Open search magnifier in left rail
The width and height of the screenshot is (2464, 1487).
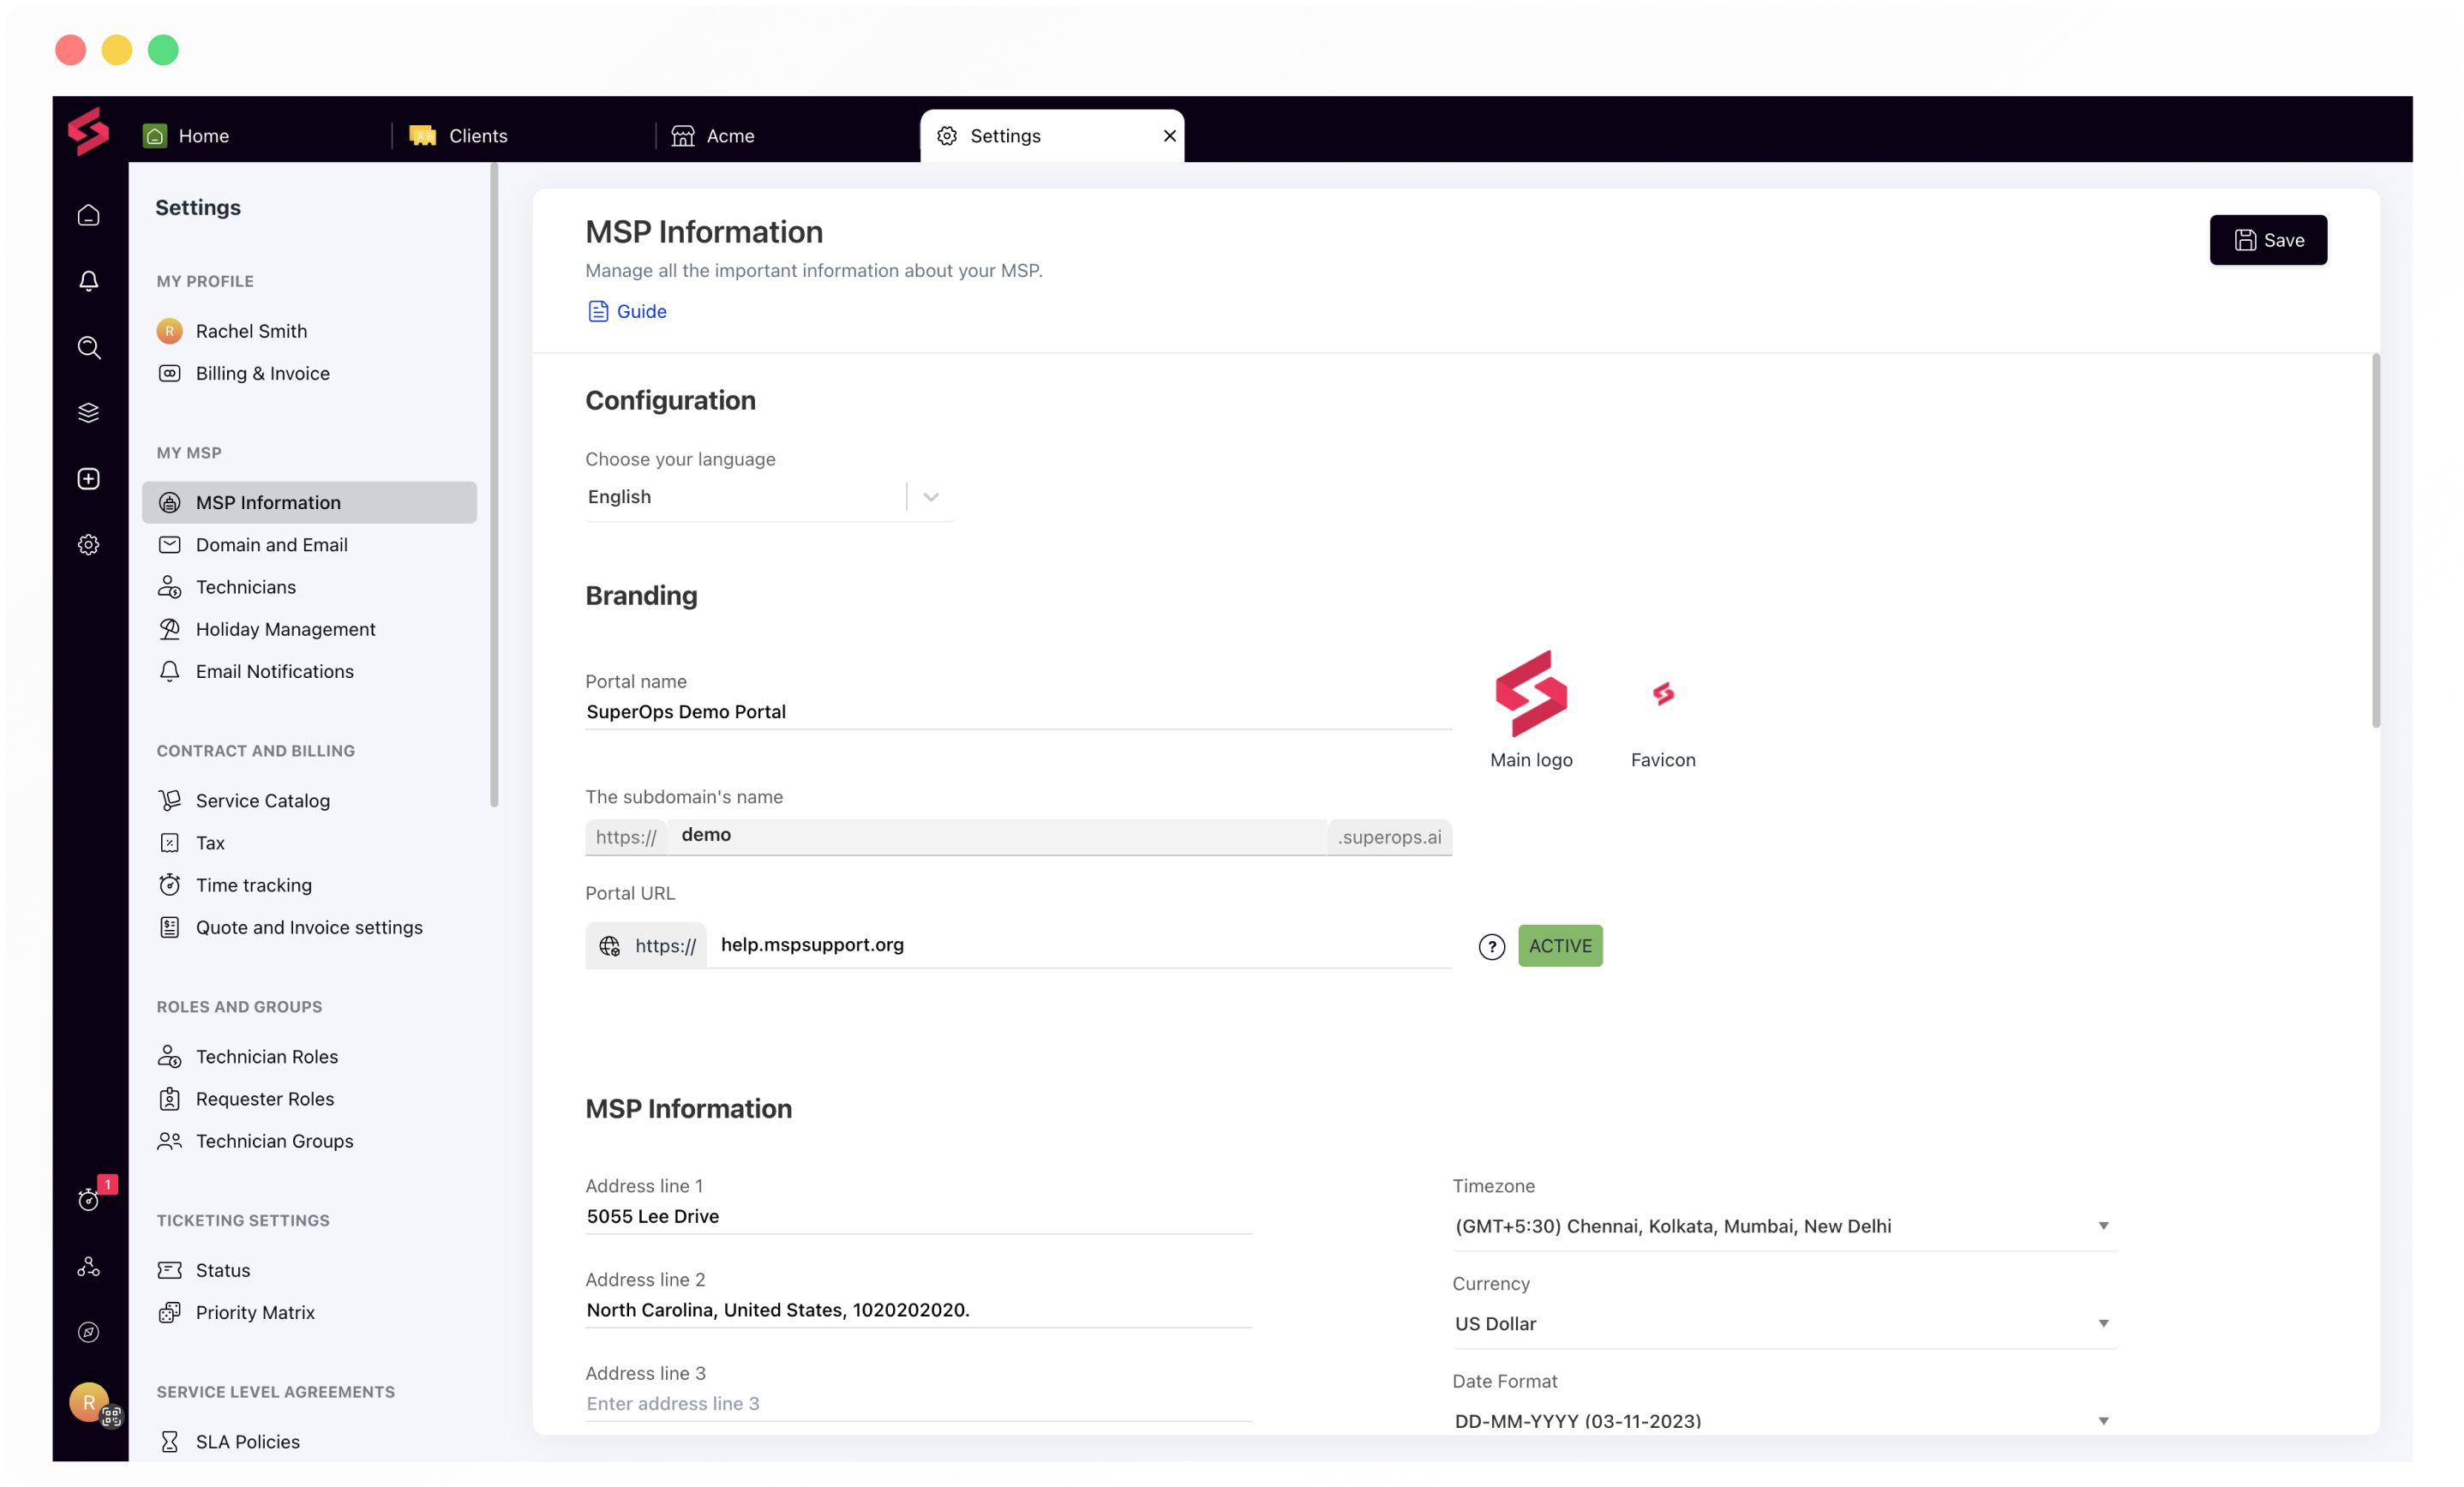89,347
